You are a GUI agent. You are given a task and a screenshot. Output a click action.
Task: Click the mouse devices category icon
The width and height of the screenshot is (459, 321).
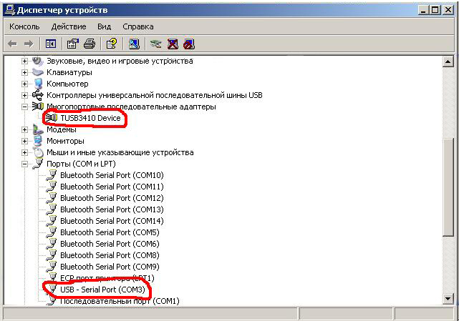pos(38,152)
